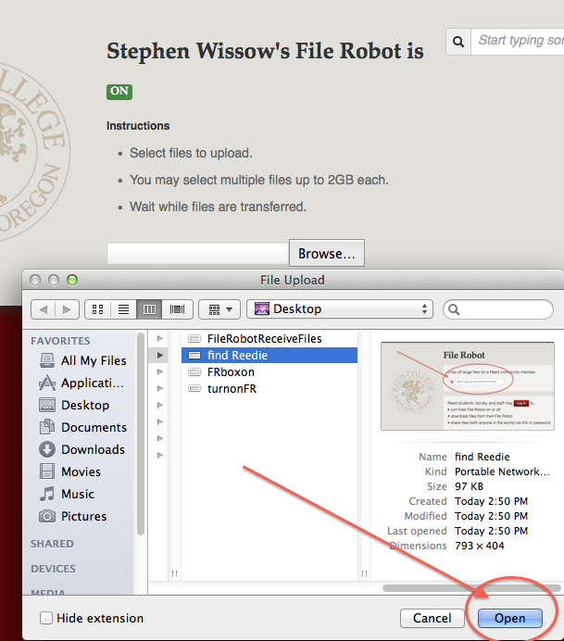Switch to Cover Flow view
This screenshot has height=641, width=564.
[175, 308]
